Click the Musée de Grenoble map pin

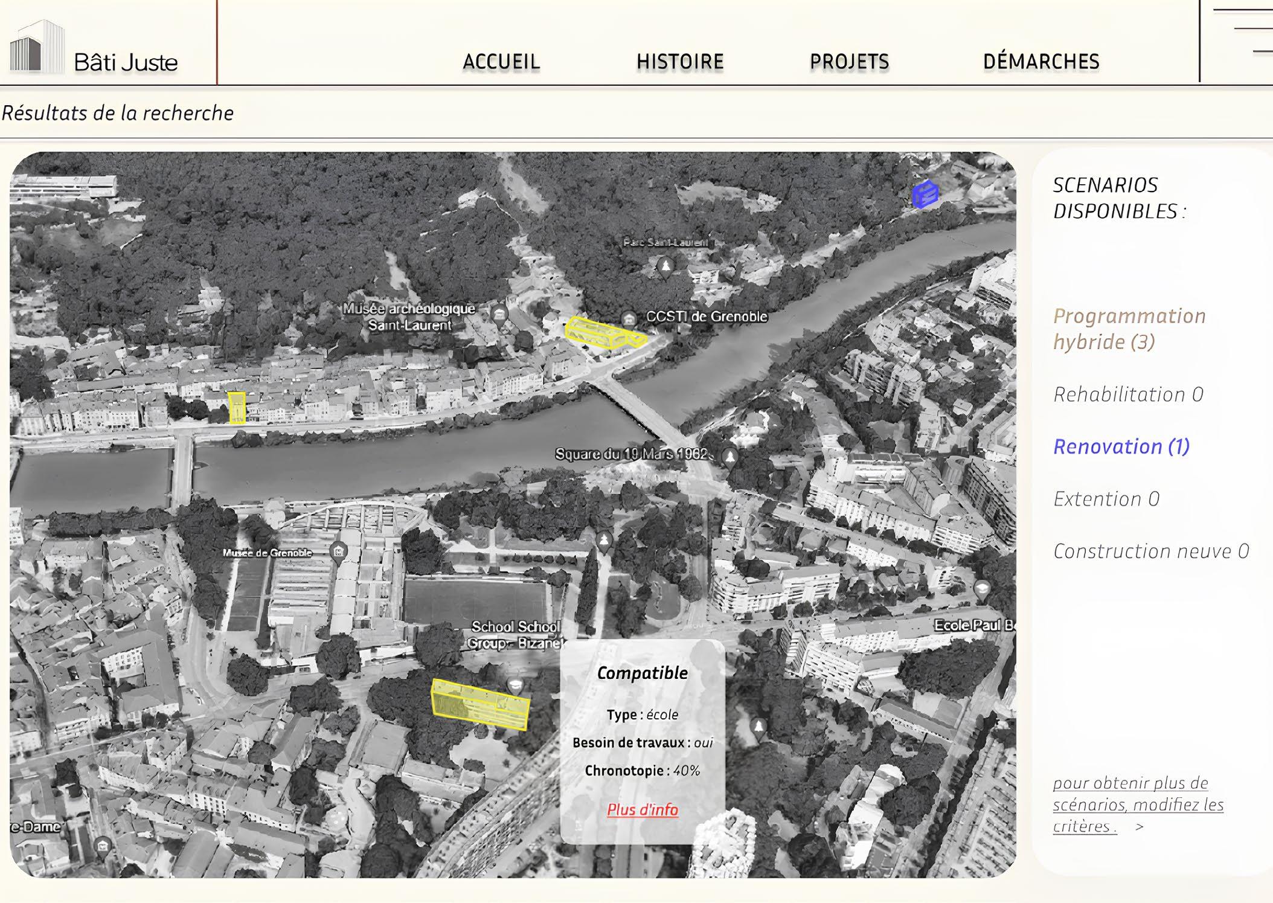coord(339,551)
